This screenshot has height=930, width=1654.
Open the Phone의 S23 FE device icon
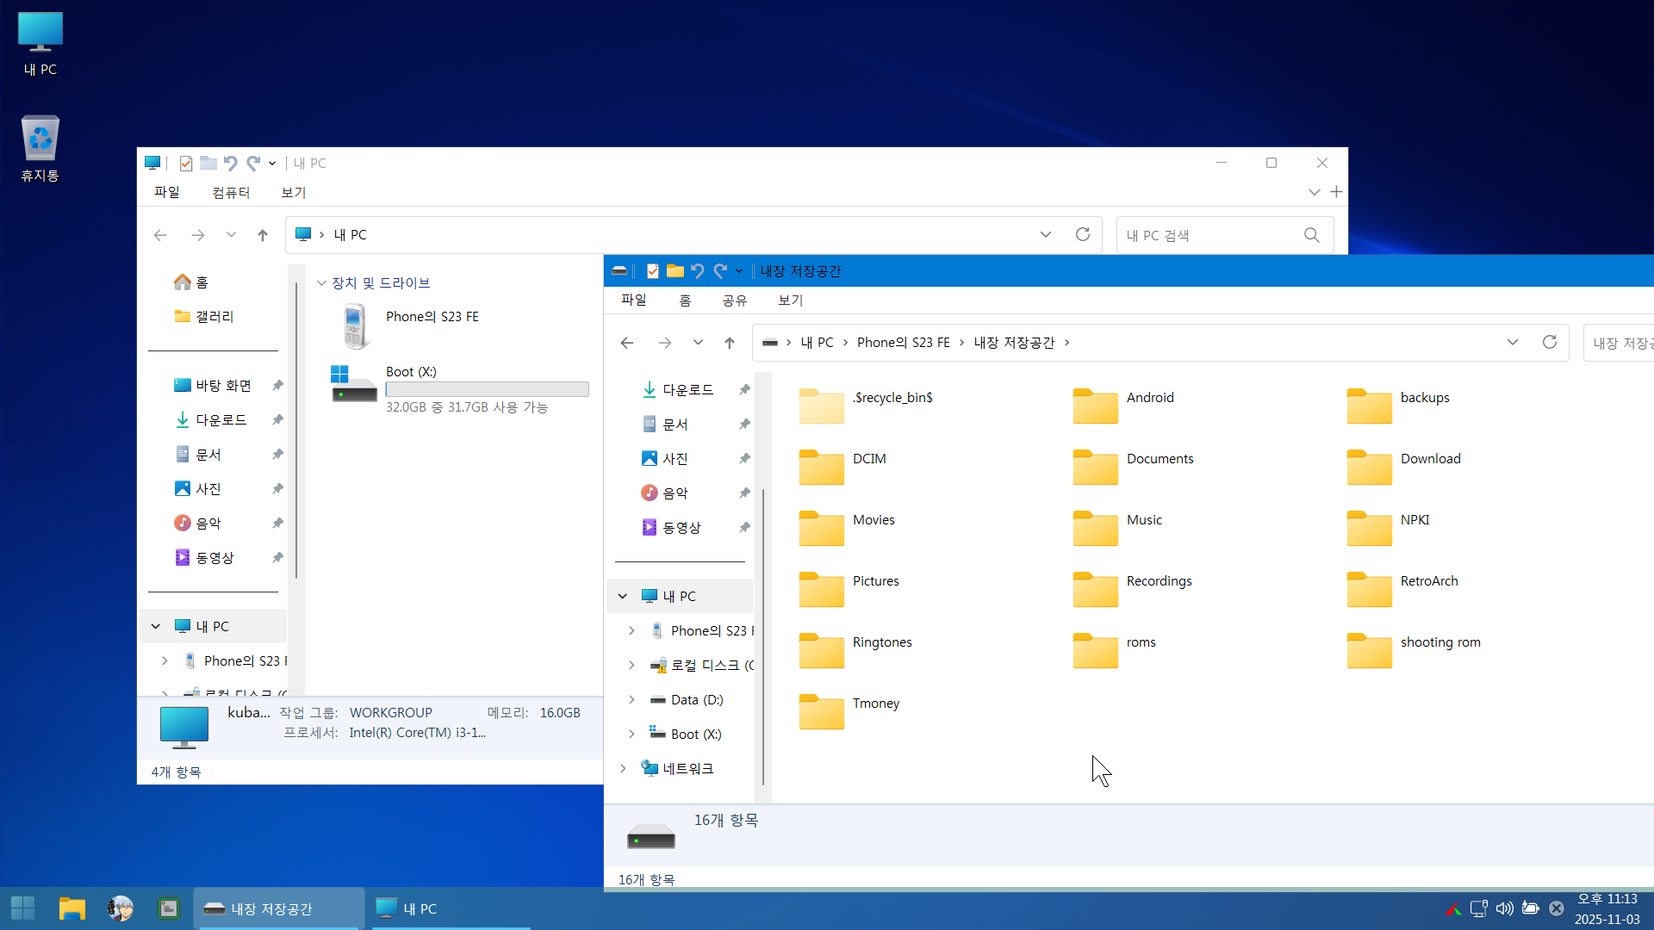click(x=356, y=325)
